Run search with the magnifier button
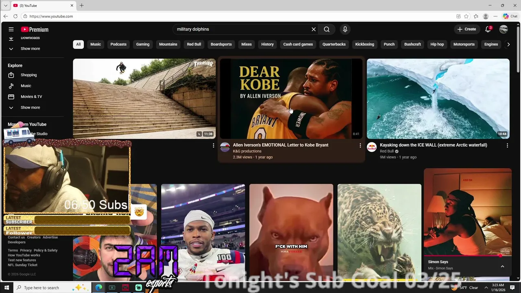Viewport: 521px width, 293px height. coord(326,29)
